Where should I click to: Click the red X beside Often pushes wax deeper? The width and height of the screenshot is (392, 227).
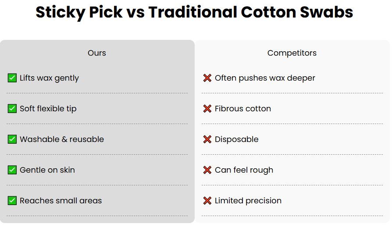coord(207,78)
